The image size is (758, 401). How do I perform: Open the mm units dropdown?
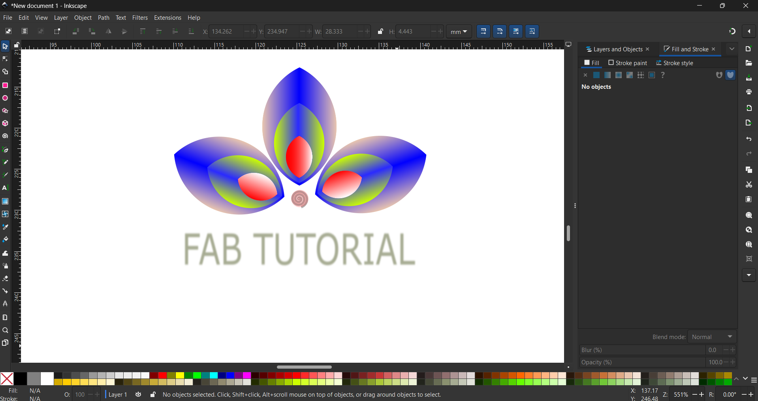coord(459,32)
